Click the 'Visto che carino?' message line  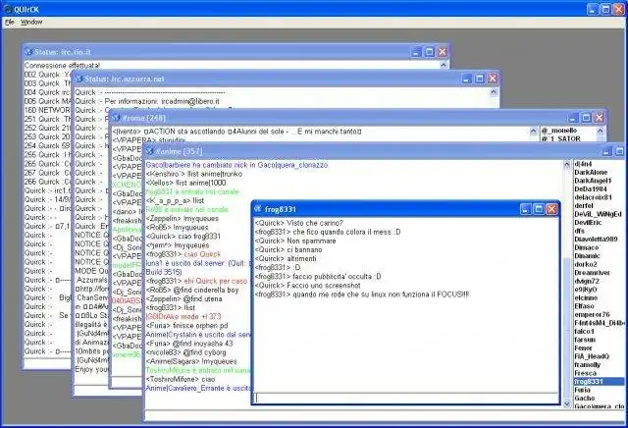click(298, 223)
